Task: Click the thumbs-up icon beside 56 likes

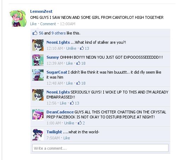Action: [35, 33]
